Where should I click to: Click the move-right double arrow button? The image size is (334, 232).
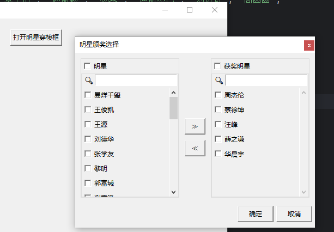pos(195,126)
